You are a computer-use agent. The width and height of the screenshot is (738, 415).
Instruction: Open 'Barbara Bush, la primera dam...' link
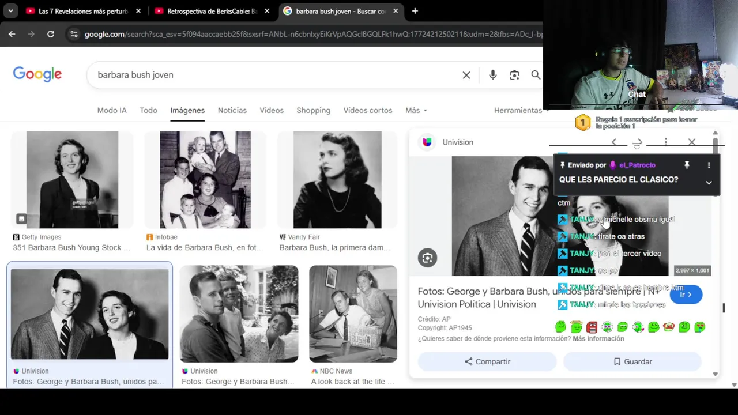pos(335,247)
